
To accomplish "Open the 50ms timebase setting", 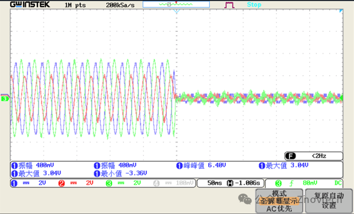I will click(x=215, y=183).
